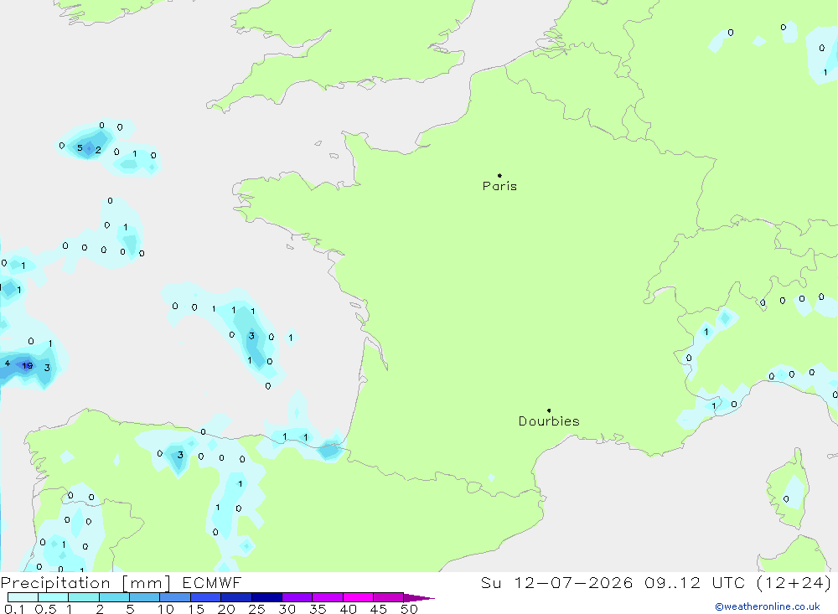Click the (12+24) forecast offset label
Screen dimensions: 838x614
(x=794, y=583)
